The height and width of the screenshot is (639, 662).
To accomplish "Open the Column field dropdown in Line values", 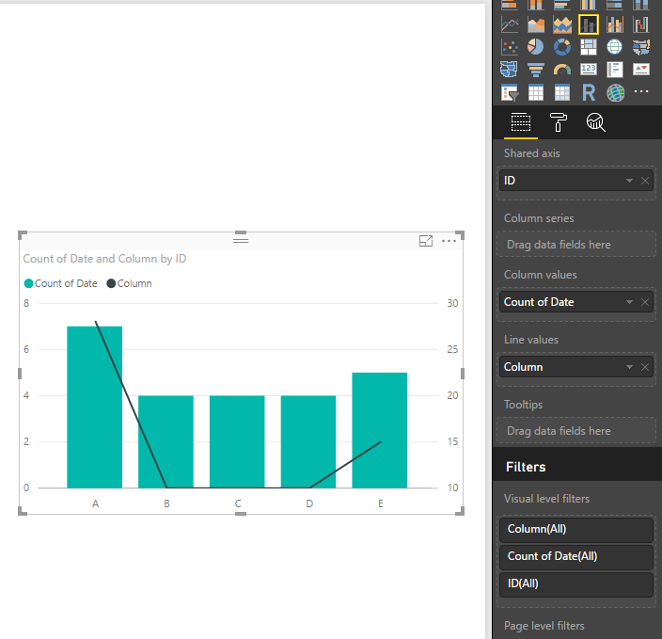I will [x=629, y=367].
